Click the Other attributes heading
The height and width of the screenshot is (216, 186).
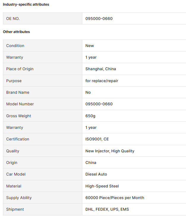point(16,32)
